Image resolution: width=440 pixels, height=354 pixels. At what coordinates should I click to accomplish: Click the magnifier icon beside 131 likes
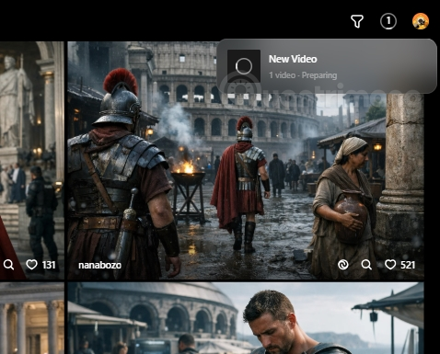pyautogui.click(x=8, y=265)
